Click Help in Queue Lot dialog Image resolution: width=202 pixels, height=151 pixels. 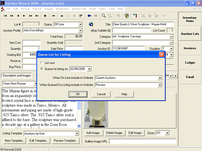coord(124,94)
